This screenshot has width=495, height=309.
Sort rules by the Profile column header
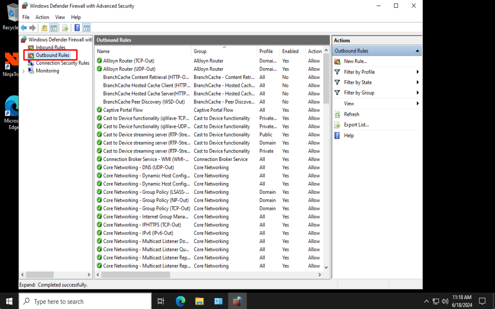268,51
